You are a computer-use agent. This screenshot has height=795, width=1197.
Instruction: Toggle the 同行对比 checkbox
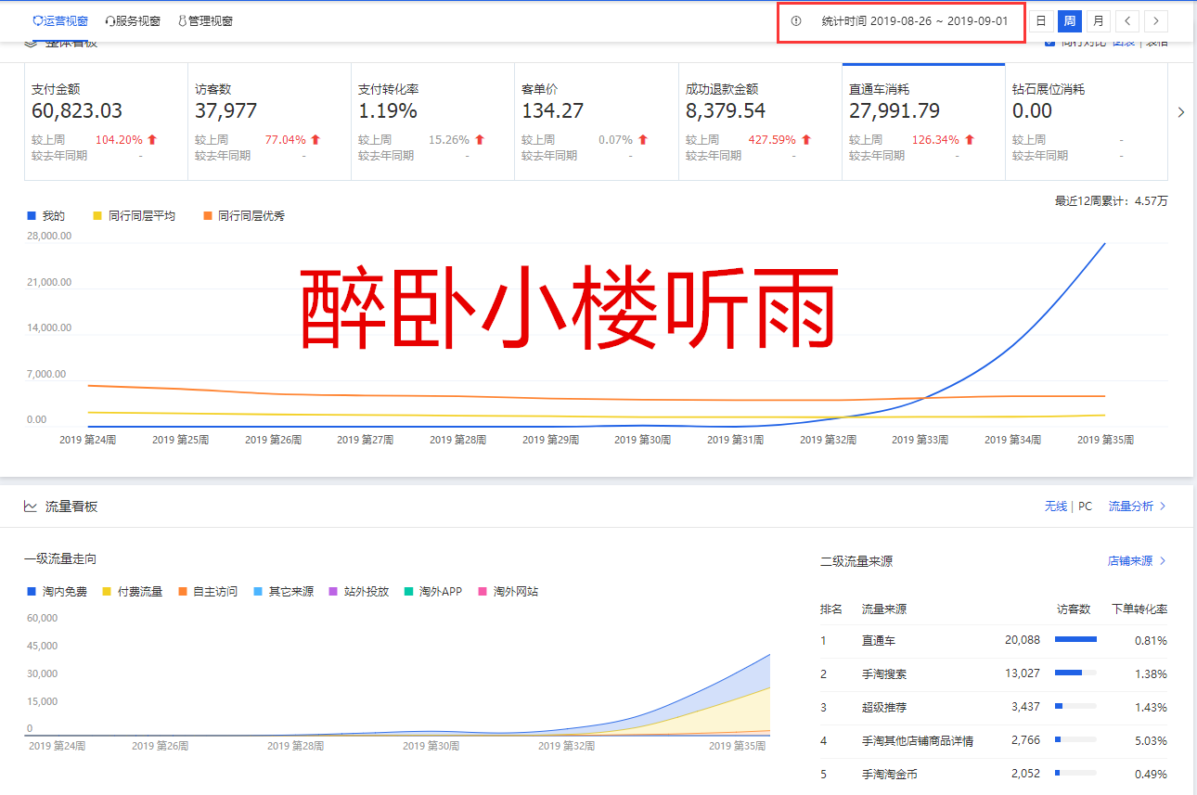1049,42
